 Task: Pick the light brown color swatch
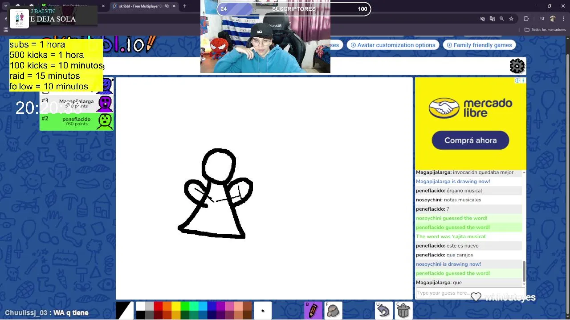coord(247,306)
